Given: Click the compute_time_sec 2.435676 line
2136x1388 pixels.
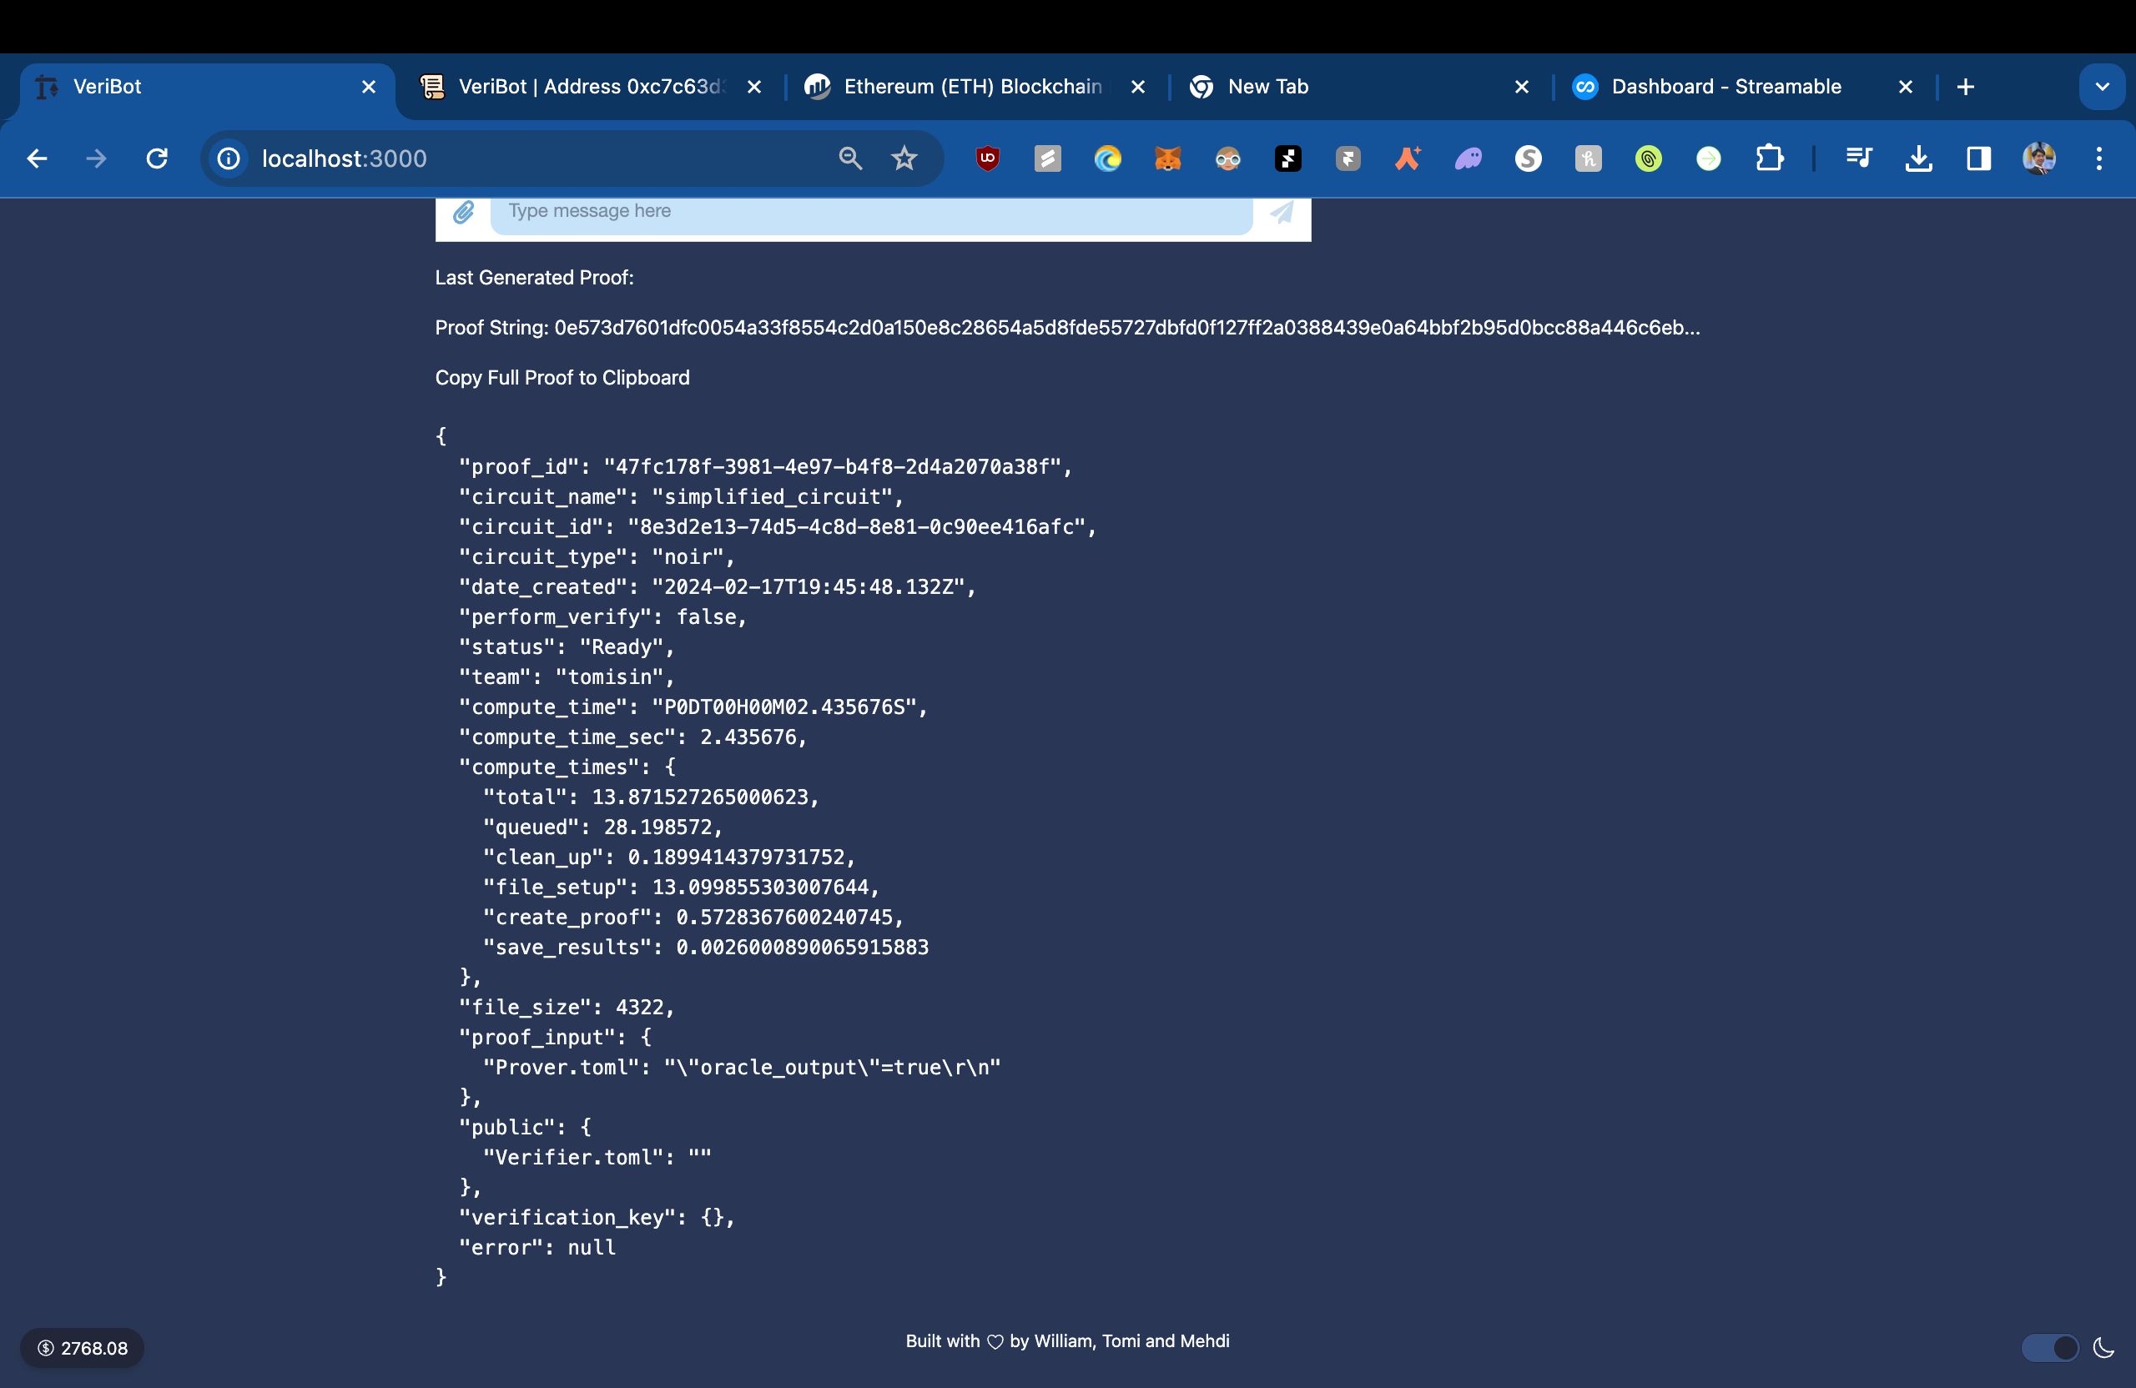Looking at the screenshot, I should [x=632, y=737].
